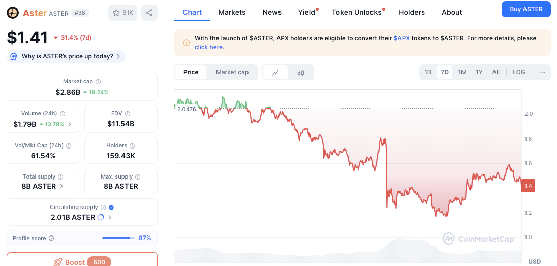This screenshot has height=266, width=557.
Task: Select the 1M time range
Action: tap(462, 72)
